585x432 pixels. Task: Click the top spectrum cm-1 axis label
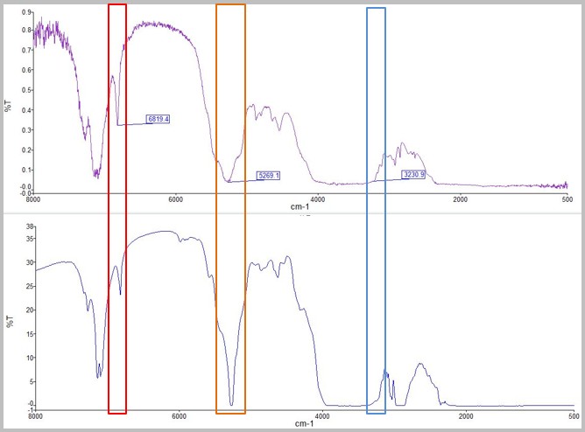pos(300,206)
